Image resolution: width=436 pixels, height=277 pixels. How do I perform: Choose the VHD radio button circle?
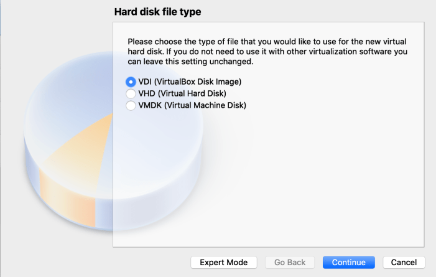131,93
